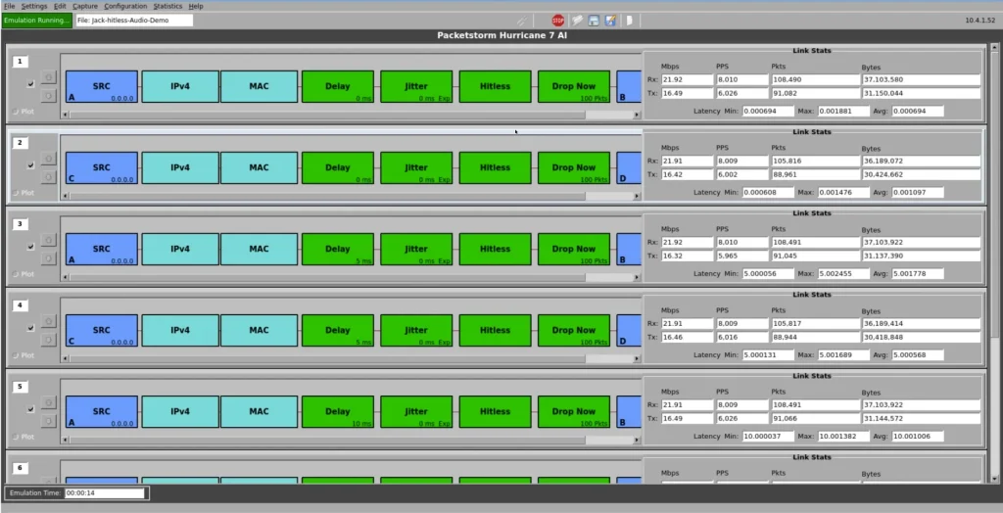
Task: Click the greyed link chain icon in toolbar
Action: pos(523,21)
